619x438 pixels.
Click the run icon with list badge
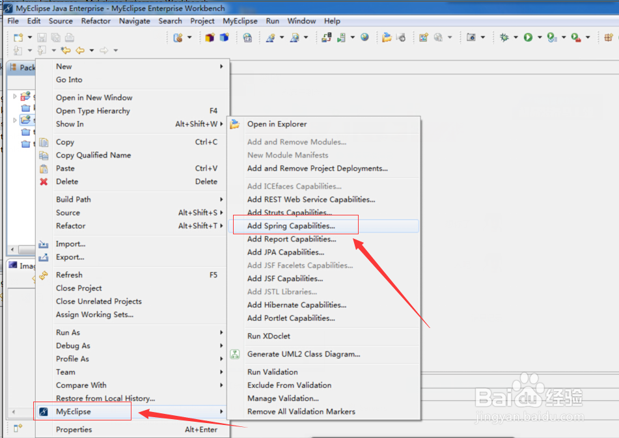(x=552, y=38)
